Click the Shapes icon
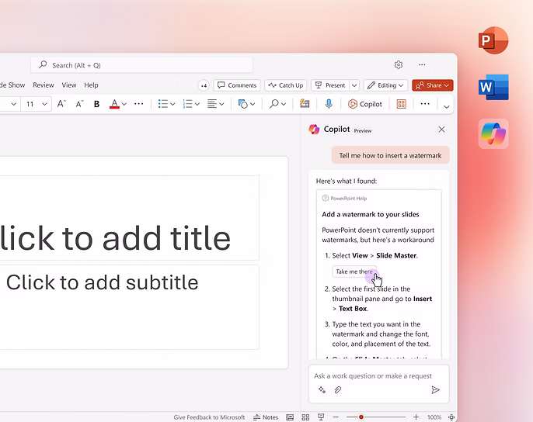Image resolution: width=533 pixels, height=422 pixels. click(x=242, y=104)
